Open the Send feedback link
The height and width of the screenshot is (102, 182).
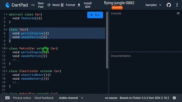(x=44, y=98)
